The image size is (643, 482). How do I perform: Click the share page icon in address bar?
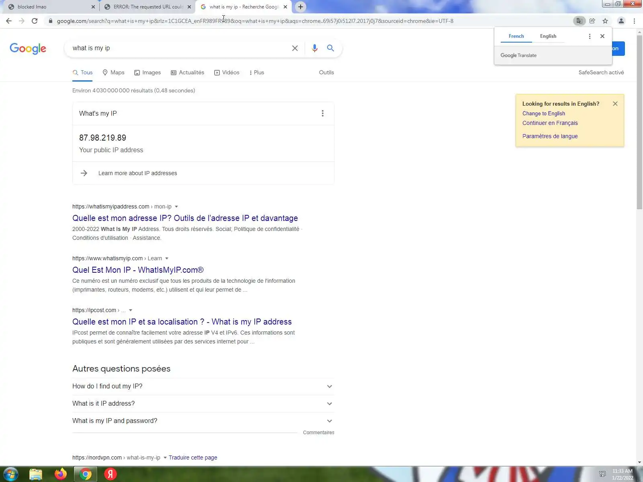[x=592, y=21]
